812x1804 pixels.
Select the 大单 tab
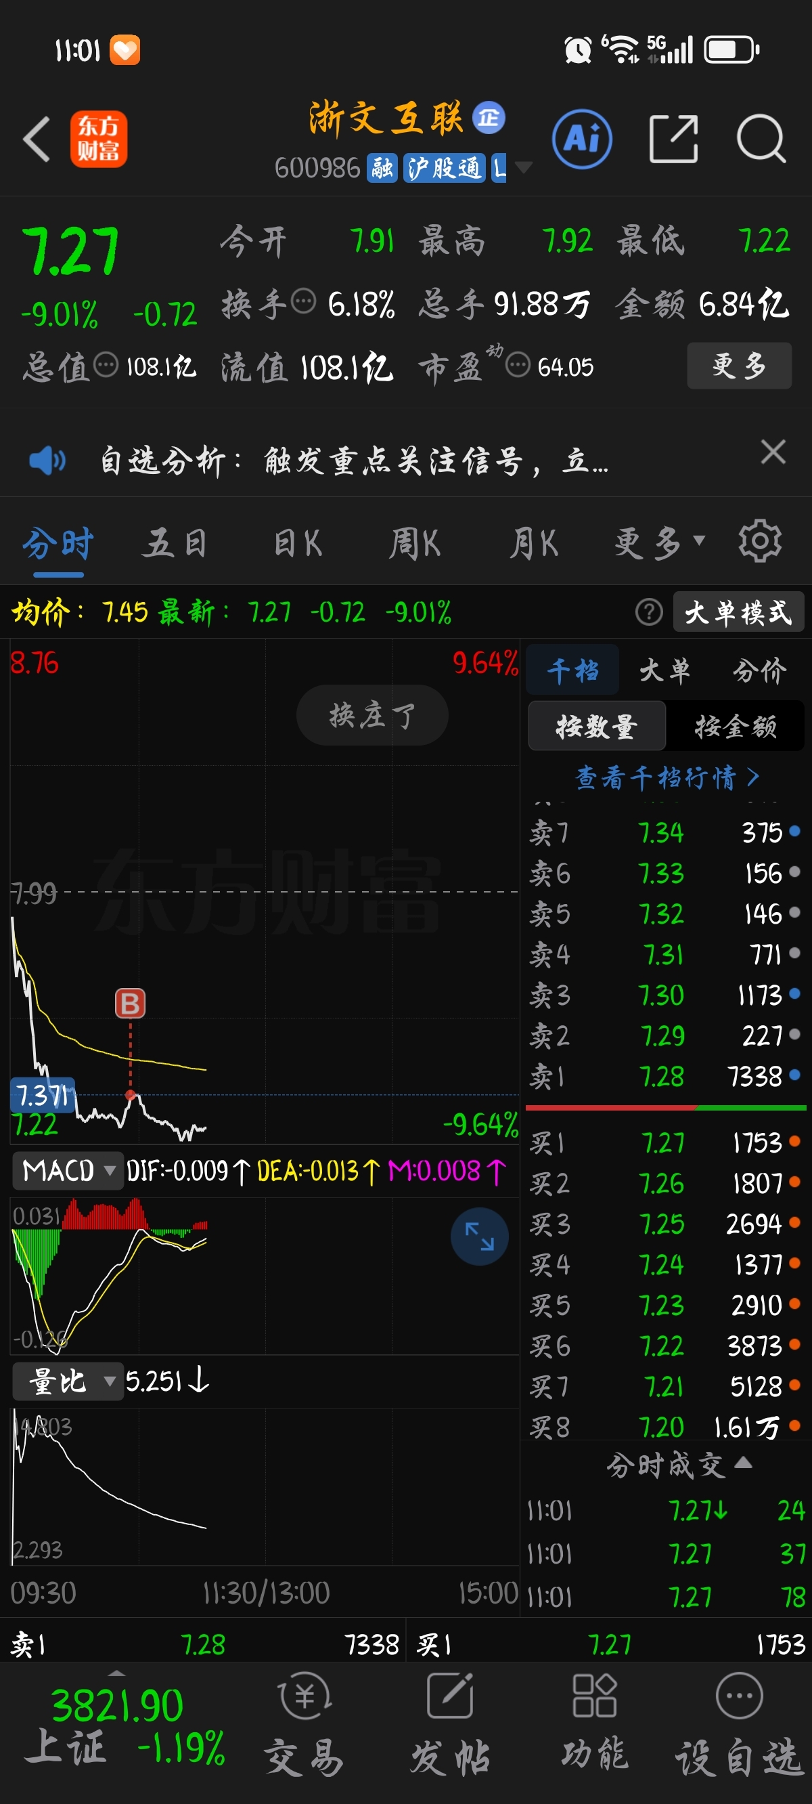pyautogui.click(x=665, y=670)
